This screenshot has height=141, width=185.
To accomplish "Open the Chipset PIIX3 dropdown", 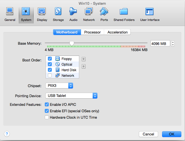I will point(59,85).
